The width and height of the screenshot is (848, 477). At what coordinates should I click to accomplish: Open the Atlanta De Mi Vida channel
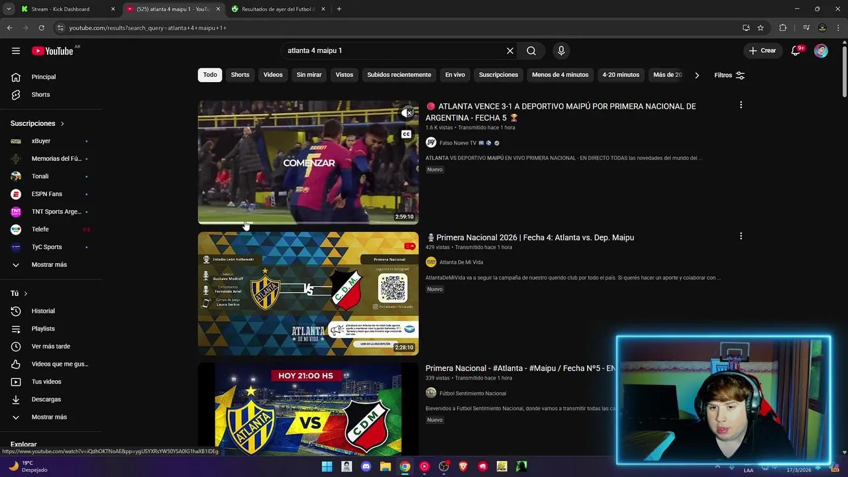coord(461,262)
